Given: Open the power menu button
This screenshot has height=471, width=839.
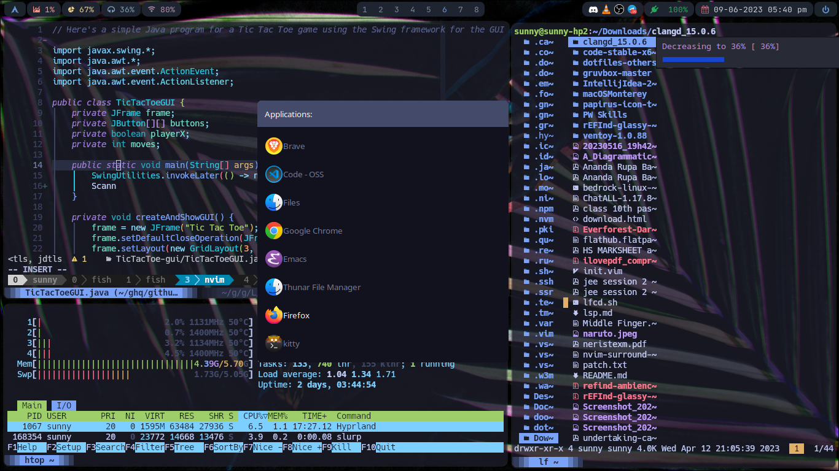Looking at the screenshot, I should 825,9.
